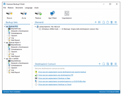Click link to add backup su Cloud
The width and height of the screenshot is (121, 95).
coord(55,85)
